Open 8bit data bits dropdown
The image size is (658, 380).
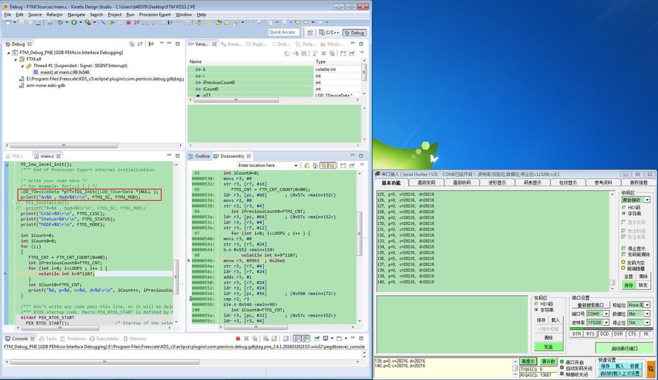[647, 313]
